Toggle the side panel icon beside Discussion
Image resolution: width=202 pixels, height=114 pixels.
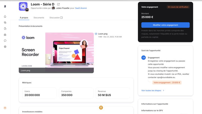click(x=61, y=18)
